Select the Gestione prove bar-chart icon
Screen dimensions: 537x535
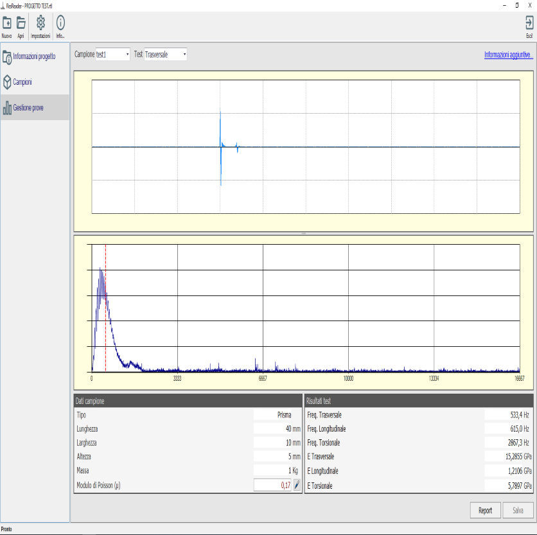[8, 106]
